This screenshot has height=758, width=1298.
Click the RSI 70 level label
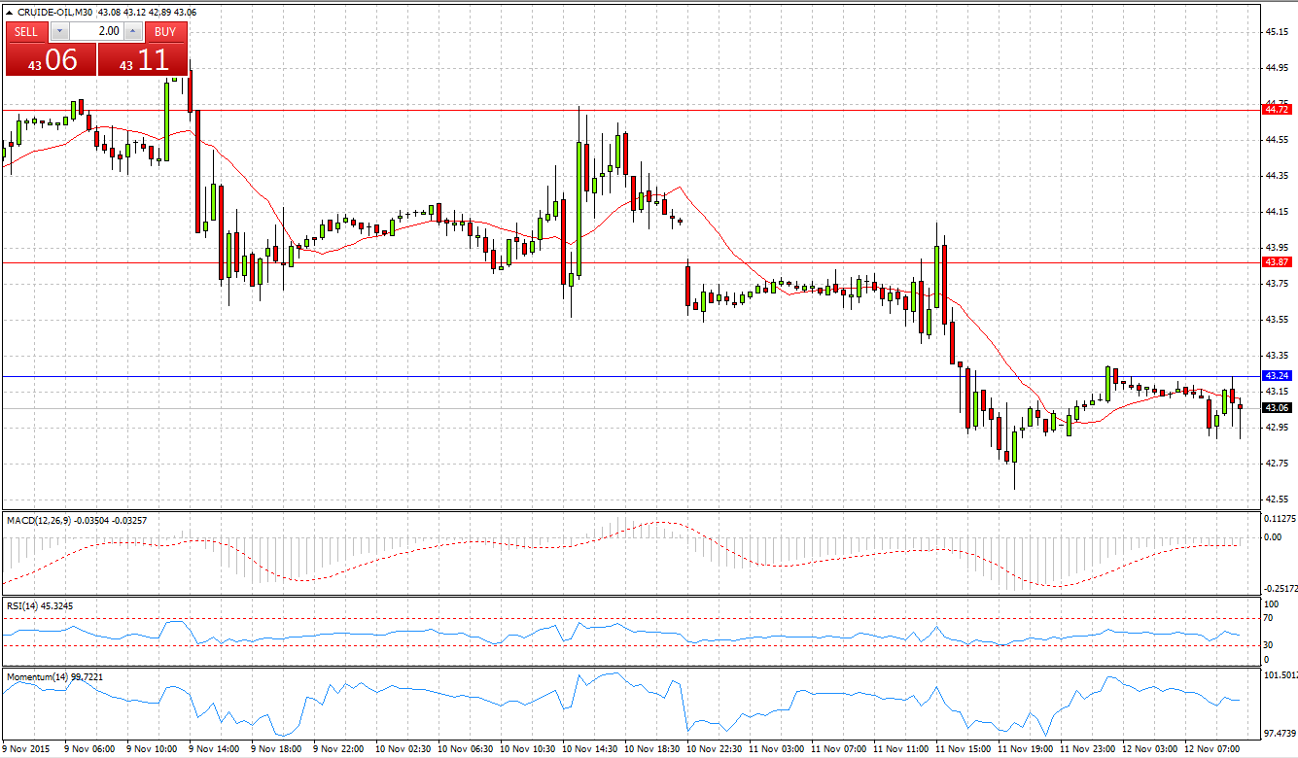pos(1269,618)
